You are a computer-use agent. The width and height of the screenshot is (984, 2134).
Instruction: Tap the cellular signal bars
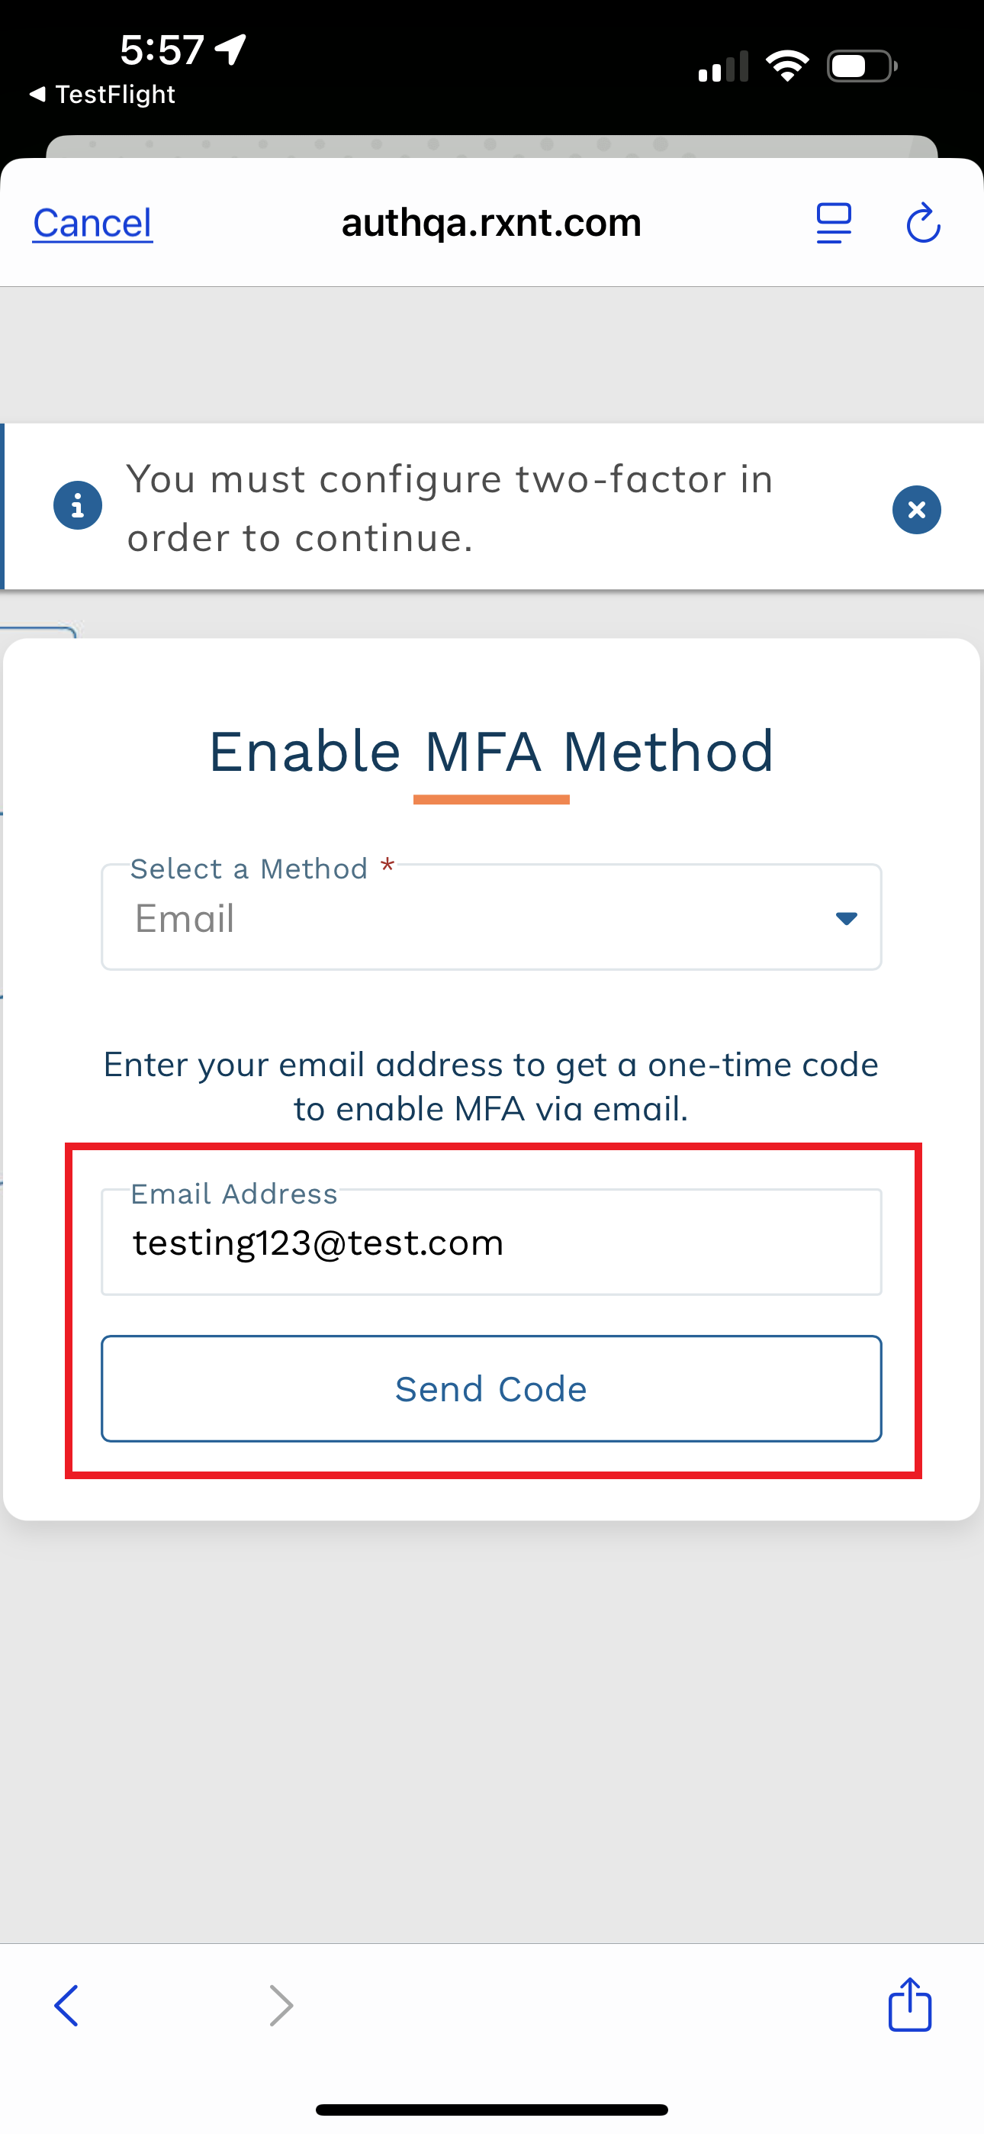(722, 66)
